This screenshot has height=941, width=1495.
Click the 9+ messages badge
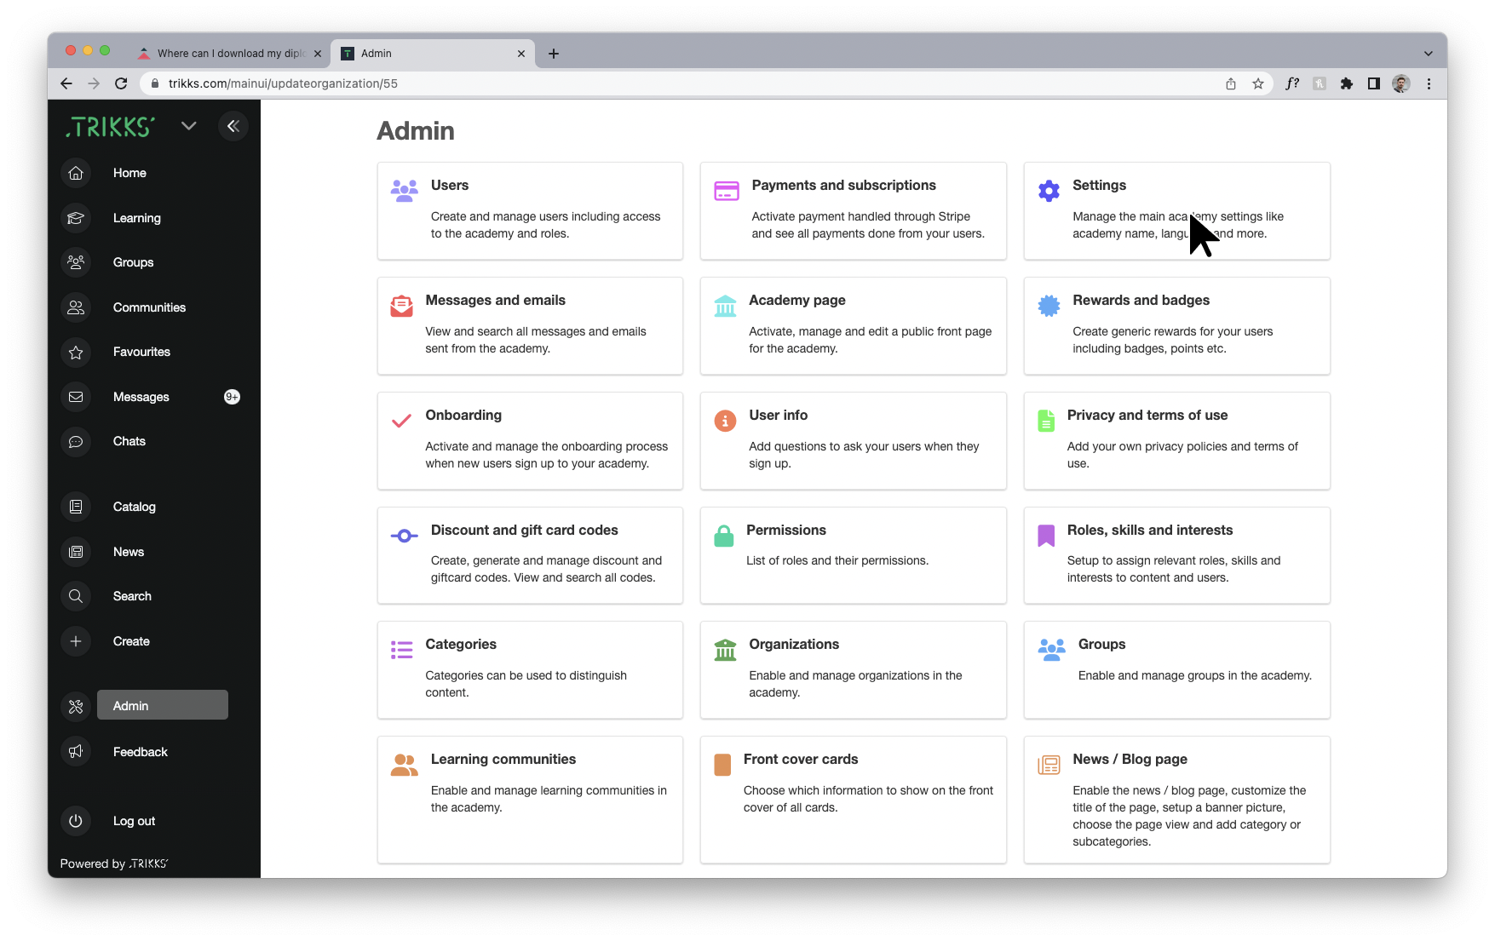(x=232, y=397)
